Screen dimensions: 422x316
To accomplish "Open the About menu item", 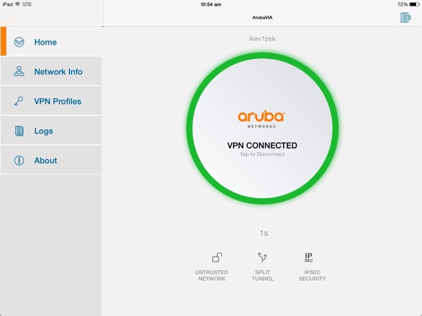I will [45, 161].
